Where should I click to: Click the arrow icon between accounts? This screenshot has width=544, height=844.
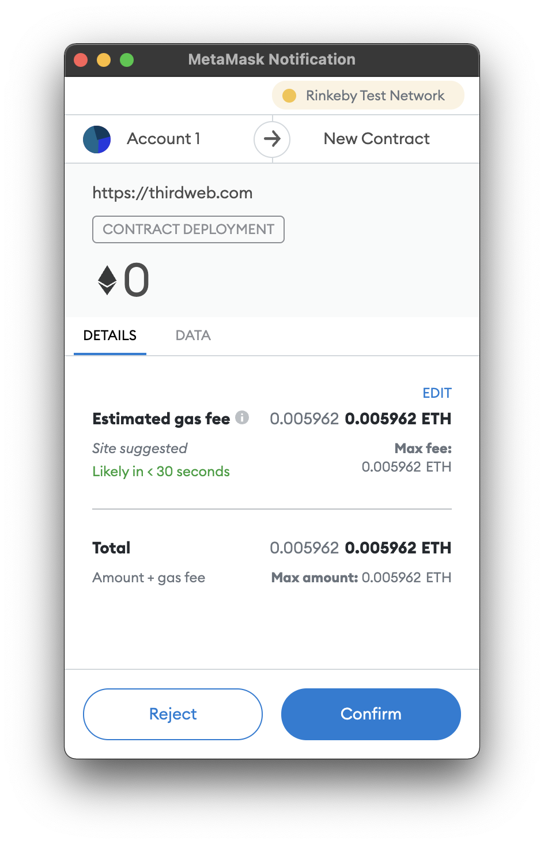[x=272, y=139]
